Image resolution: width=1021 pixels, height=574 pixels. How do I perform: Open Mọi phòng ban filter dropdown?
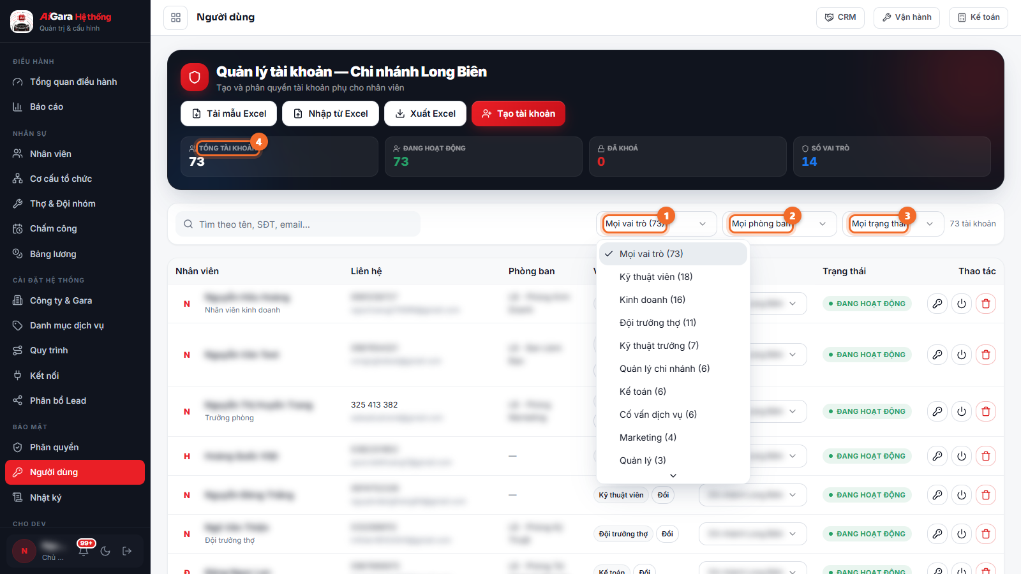779,224
